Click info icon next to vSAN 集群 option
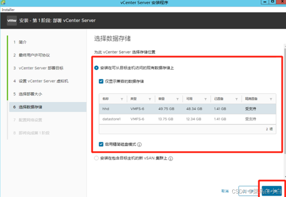Screen dimensions: 286x197 (x=171, y=158)
